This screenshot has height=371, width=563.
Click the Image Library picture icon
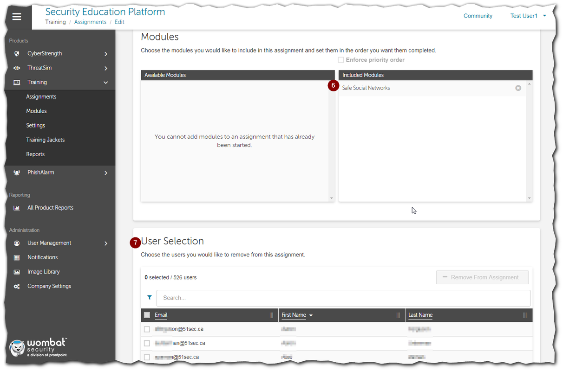[x=17, y=272]
